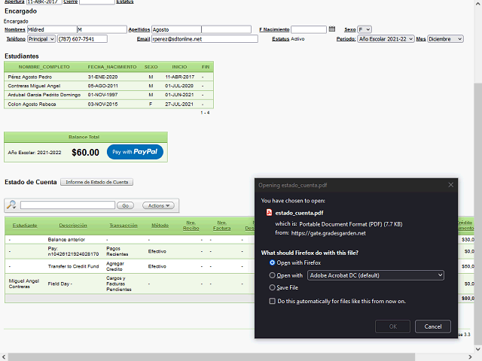
Task: Open the Mes Diciembre dropdown
Action: (445, 38)
